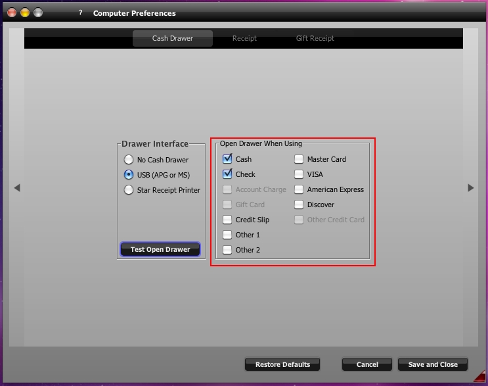Enable the Credit Slip checkbox

[227, 220]
